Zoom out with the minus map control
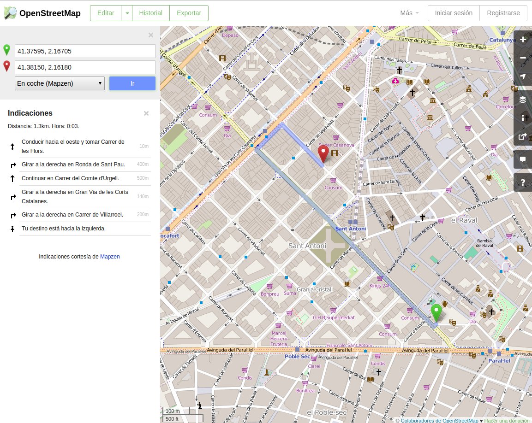The width and height of the screenshot is (532, 423). click(523, 58)
